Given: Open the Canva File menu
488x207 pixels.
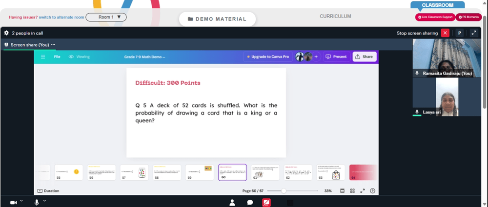Looking at the screenshot, I should 57,57.
